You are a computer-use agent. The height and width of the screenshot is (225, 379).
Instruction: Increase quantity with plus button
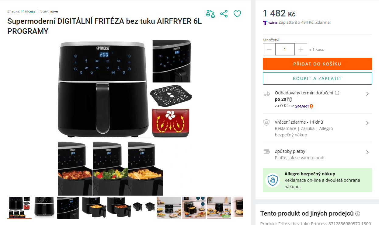301,49
